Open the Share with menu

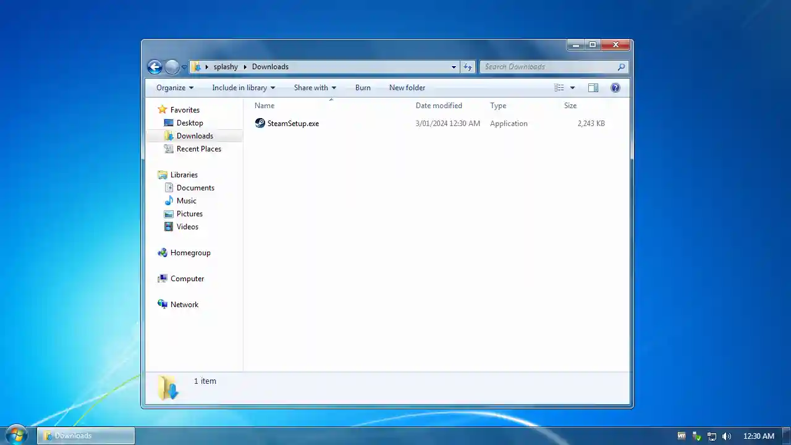pos(315,88)
